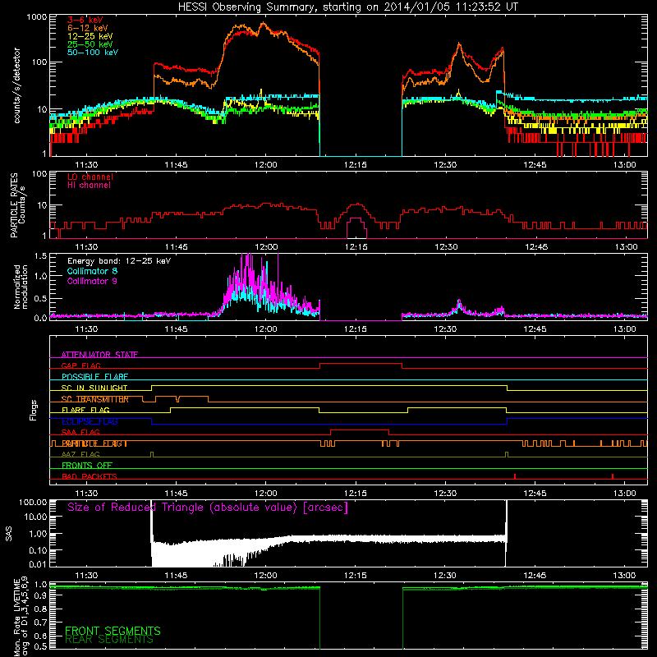
Task: Click the FLARE FLAG label
Action: point(85,410)
